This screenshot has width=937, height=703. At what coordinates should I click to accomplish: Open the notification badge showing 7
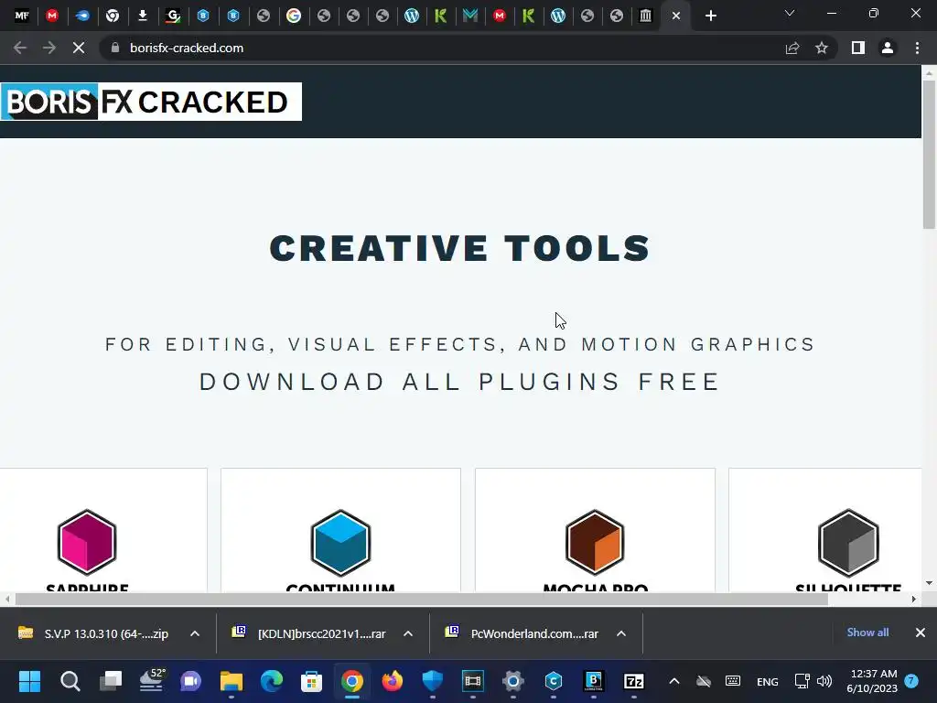(911, 681)
